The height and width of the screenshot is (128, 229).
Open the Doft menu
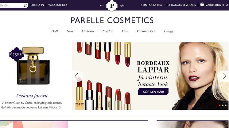pyautogui.click(x=55, y=31)
